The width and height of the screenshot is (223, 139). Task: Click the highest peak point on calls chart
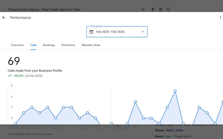tap(175, 91)
